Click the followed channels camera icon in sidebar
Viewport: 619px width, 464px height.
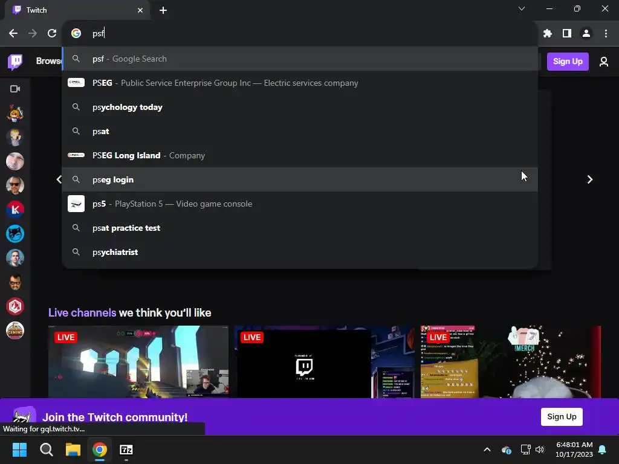15,89
